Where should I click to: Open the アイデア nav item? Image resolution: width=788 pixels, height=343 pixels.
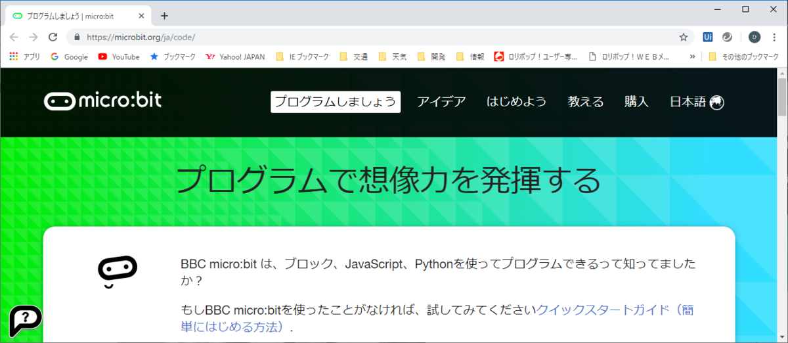pos(442,102)
